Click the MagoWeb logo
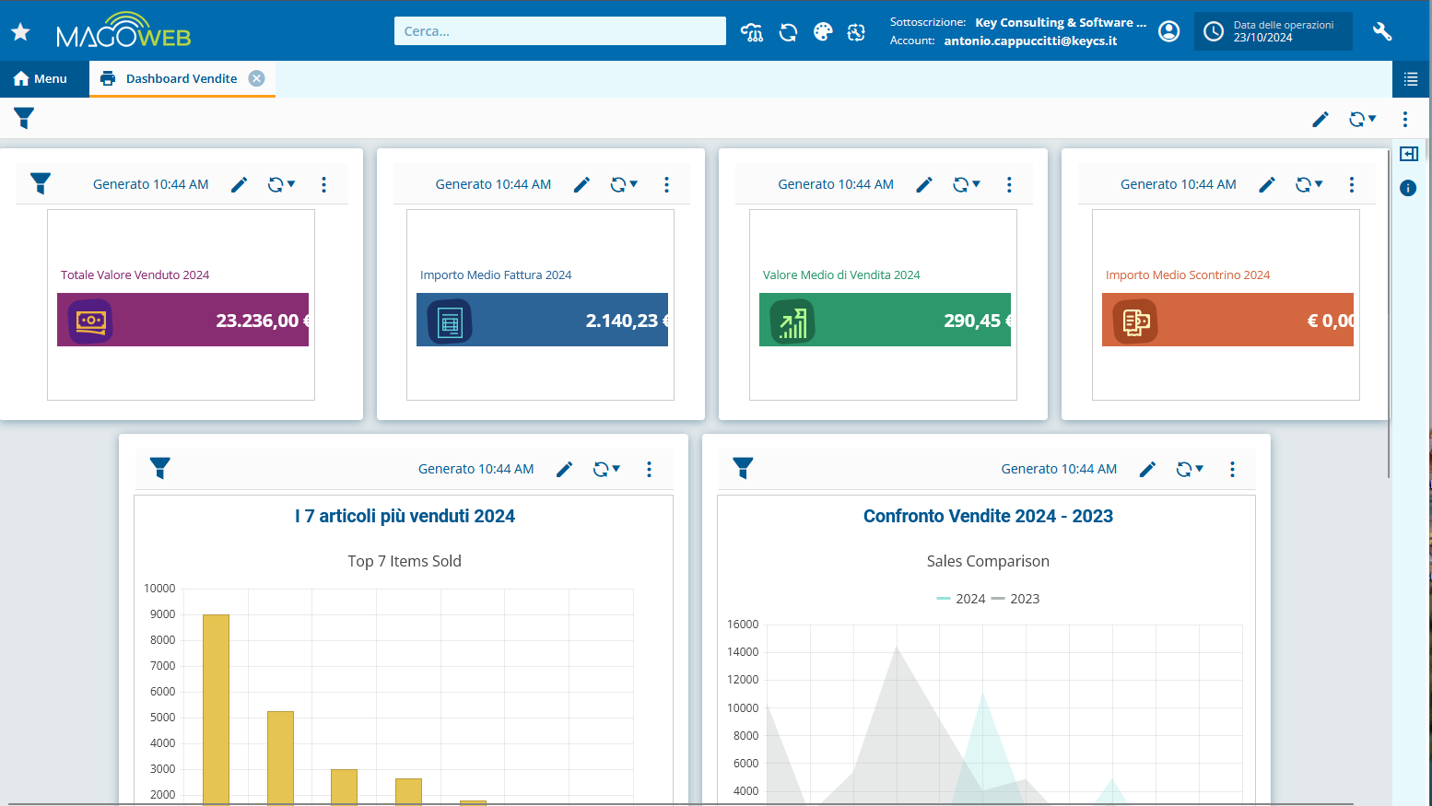Image resolution: width=1432 pixels, height=806 pixels. [123, 30]
